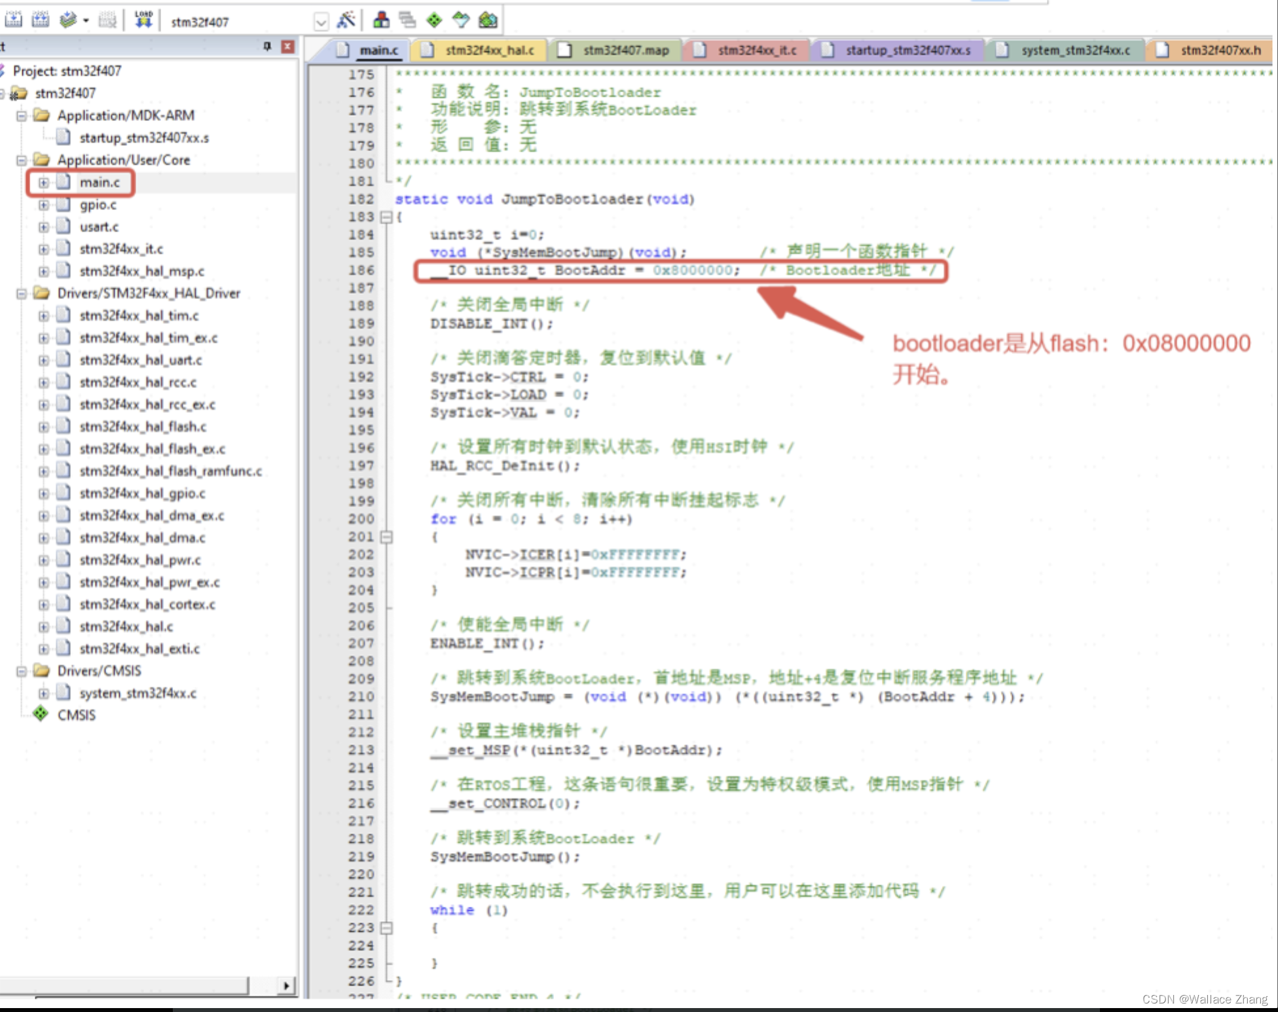Expand the usart.c tree node
Viewport: 1278px width, 1012px height.
44,226
